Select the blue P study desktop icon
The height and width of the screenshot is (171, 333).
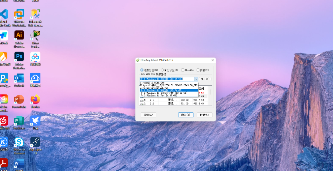tap(4, 80)
